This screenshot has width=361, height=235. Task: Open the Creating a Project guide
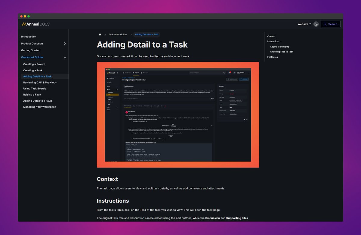34,64
